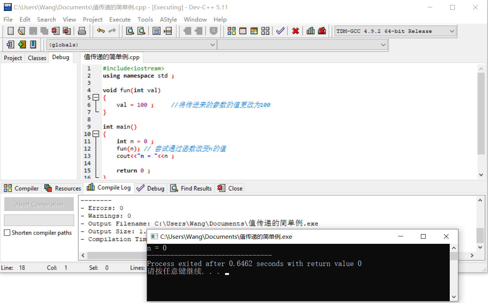488x303 pixels.
Task: Click the compilation progress bar
Action: point(39,220)
